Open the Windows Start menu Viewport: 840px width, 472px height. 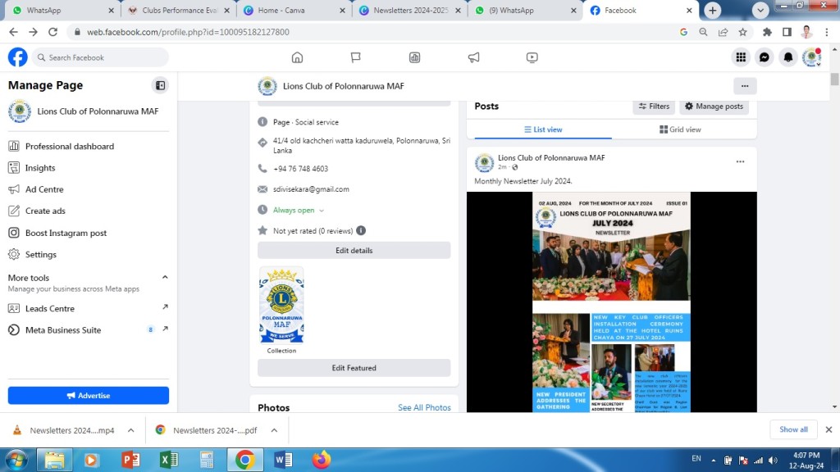point(16,461)
